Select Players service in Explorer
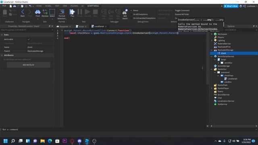 (x=221, y=37)
